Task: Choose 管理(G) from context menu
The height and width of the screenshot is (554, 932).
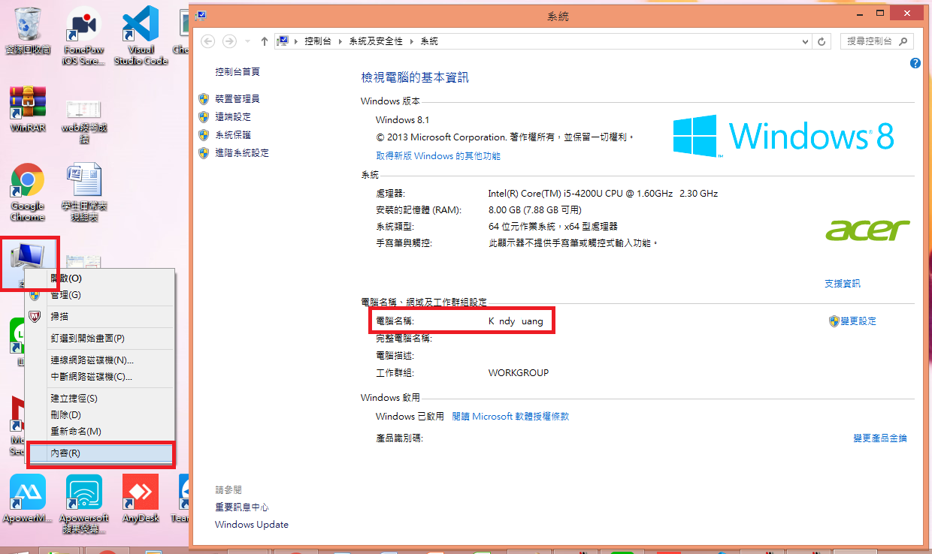Action: click(100, 295)
